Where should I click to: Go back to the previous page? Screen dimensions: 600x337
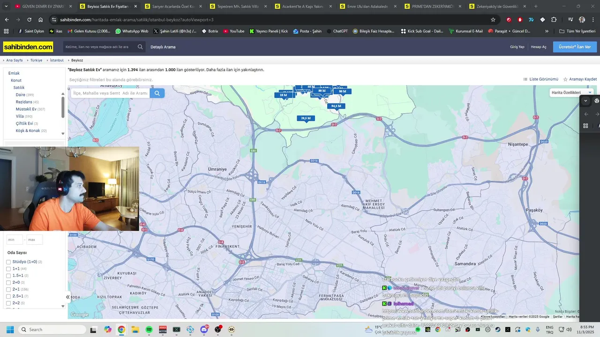click(7, 20)
